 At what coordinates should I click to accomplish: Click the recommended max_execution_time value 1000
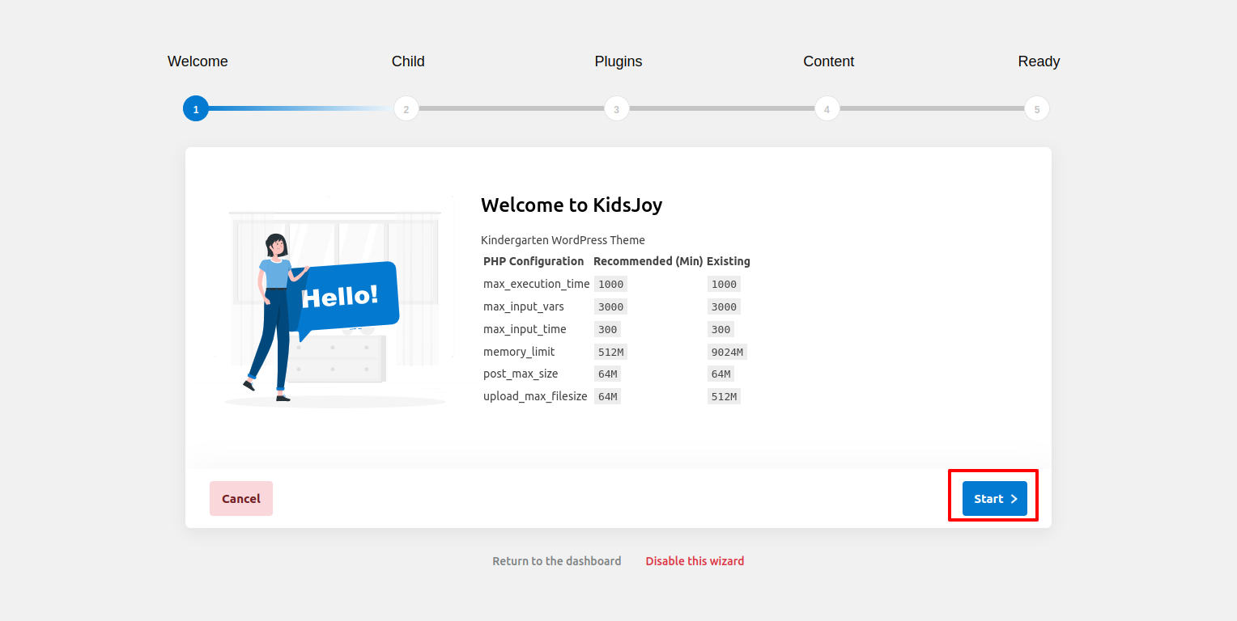611,284
